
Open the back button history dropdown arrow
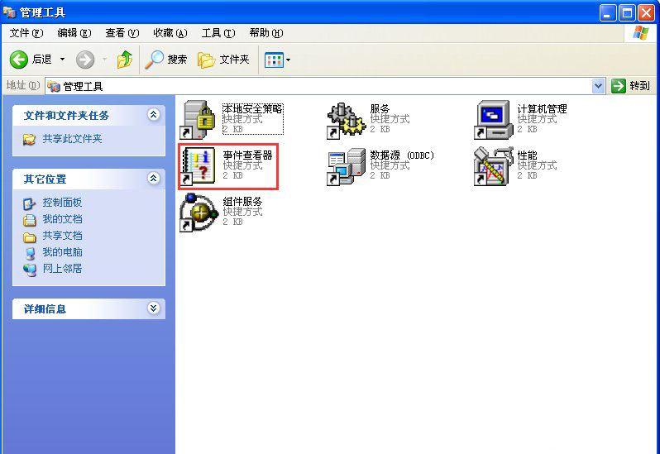[x=62, y=60]
